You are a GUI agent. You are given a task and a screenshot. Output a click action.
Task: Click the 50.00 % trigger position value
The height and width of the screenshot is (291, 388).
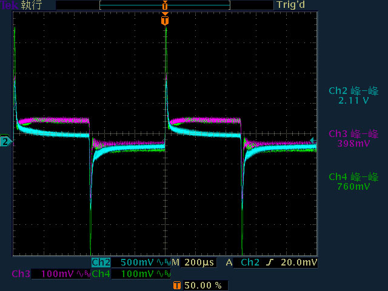tap(203, 286)
